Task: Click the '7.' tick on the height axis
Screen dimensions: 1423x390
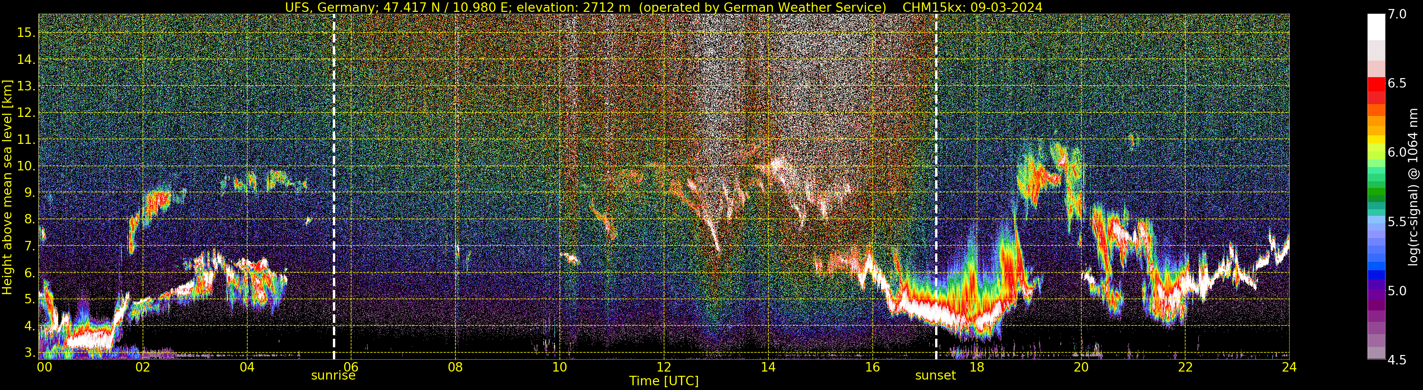Action: coord(29,246)
